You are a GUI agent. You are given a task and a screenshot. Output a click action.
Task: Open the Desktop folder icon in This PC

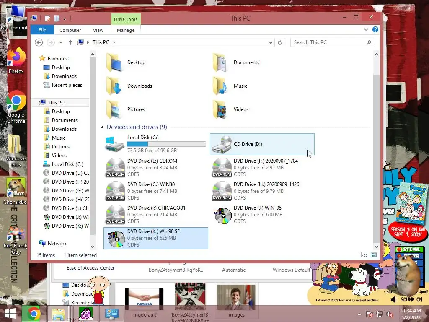[x=114, y=63]
